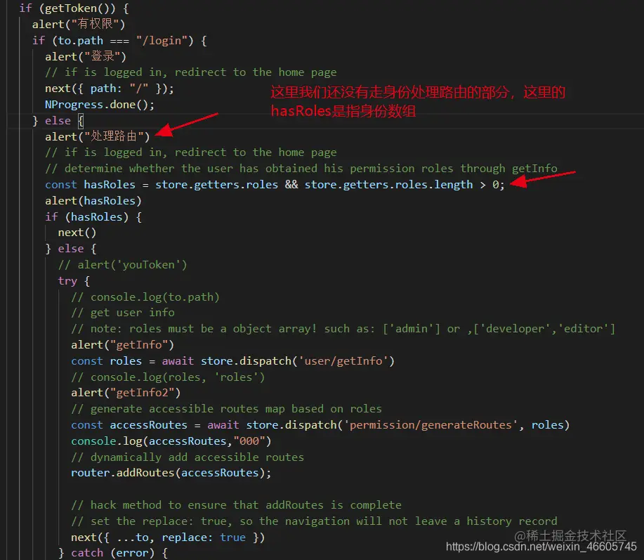Screen dimensions: 644x560
Task: Click the line if (to.path === "/login")
Action: pyautogui.click(x=119, y=40)
